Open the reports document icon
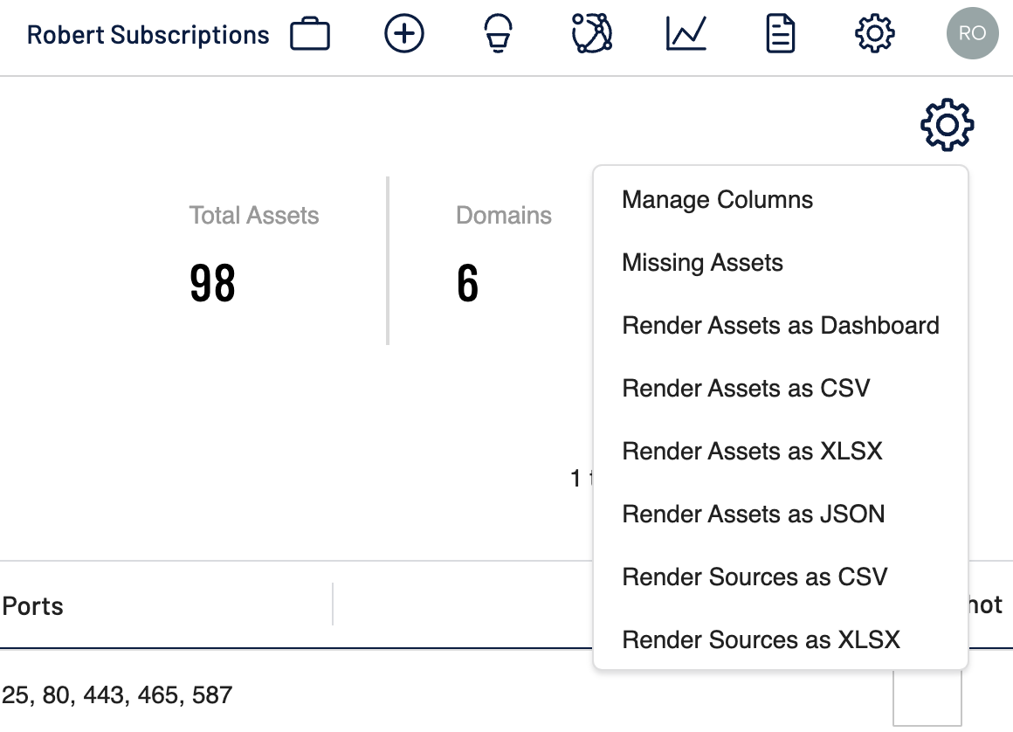The image size is (1013, 732). tap(780, 33)
